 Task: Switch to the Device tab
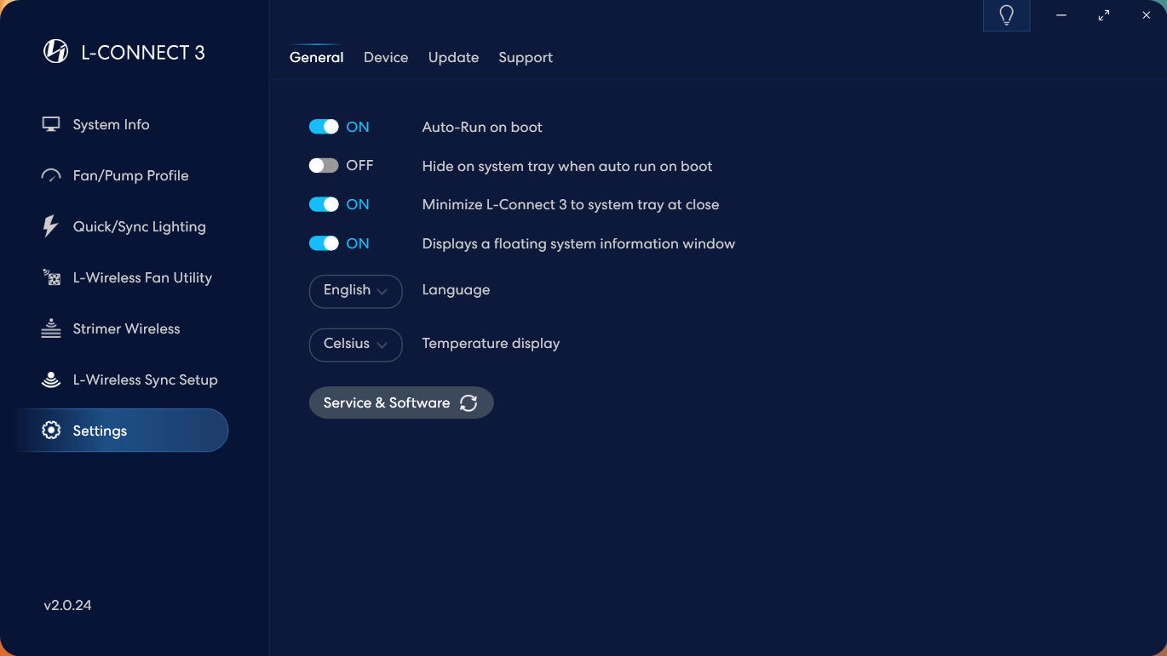[x=386, y=58]
